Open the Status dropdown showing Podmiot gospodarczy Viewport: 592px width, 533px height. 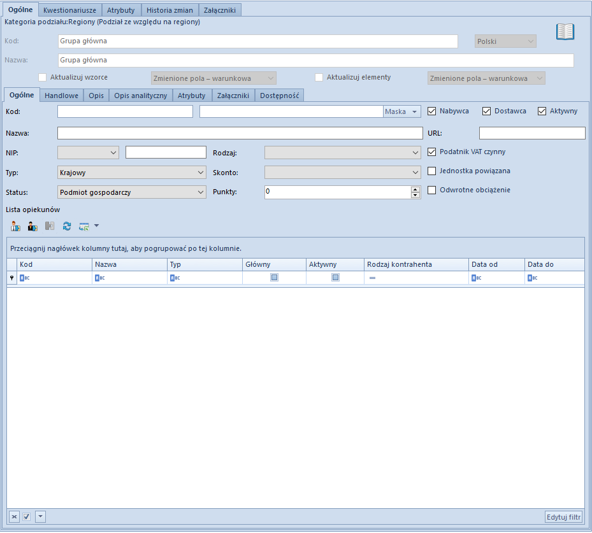(132, 192)
